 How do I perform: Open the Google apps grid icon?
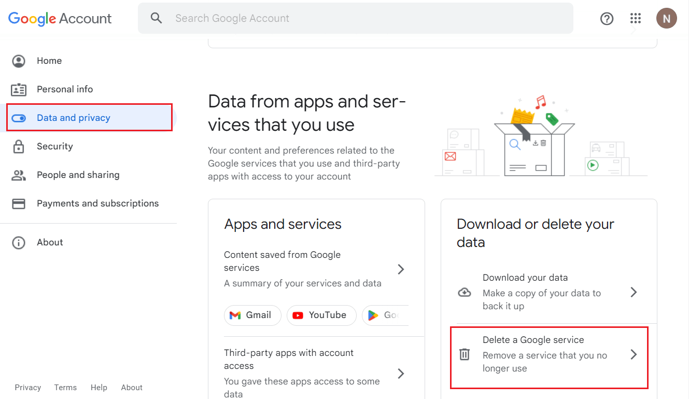pyautogui.click(x=636, y=19)
